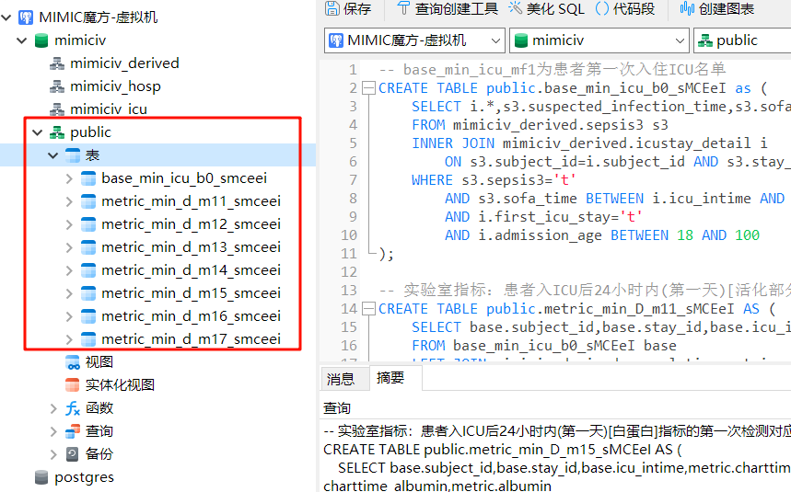Expand the metric_min_d_m11_smceei table node
The height and width of the screenshot is (492, 791).
[x=69, y=201]
